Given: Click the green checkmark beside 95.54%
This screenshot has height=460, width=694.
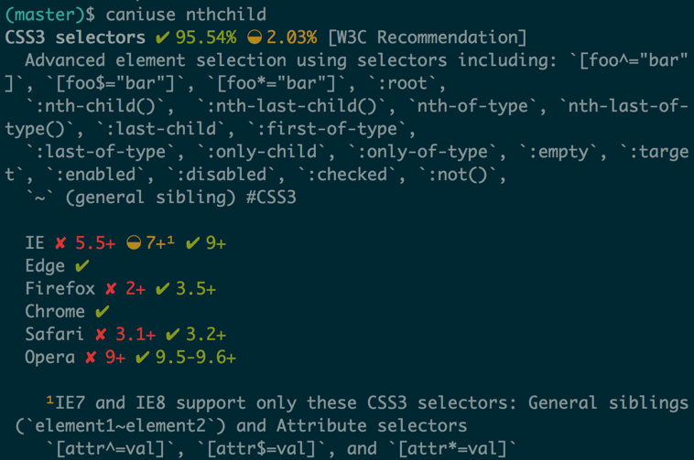Looking at the screenshot, I should (x=162, y=37).
